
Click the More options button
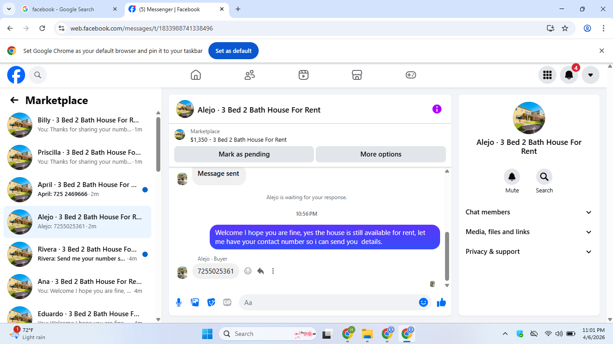click(x=381, y=154)
